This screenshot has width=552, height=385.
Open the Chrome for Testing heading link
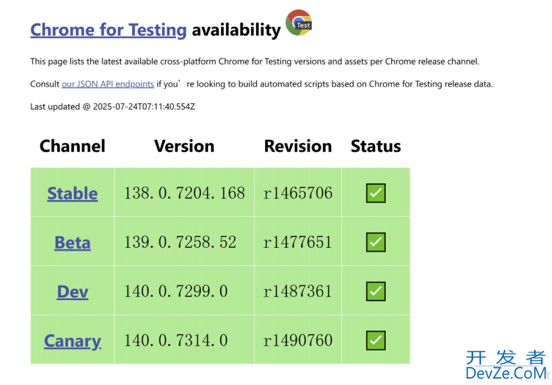coord(108,30)
